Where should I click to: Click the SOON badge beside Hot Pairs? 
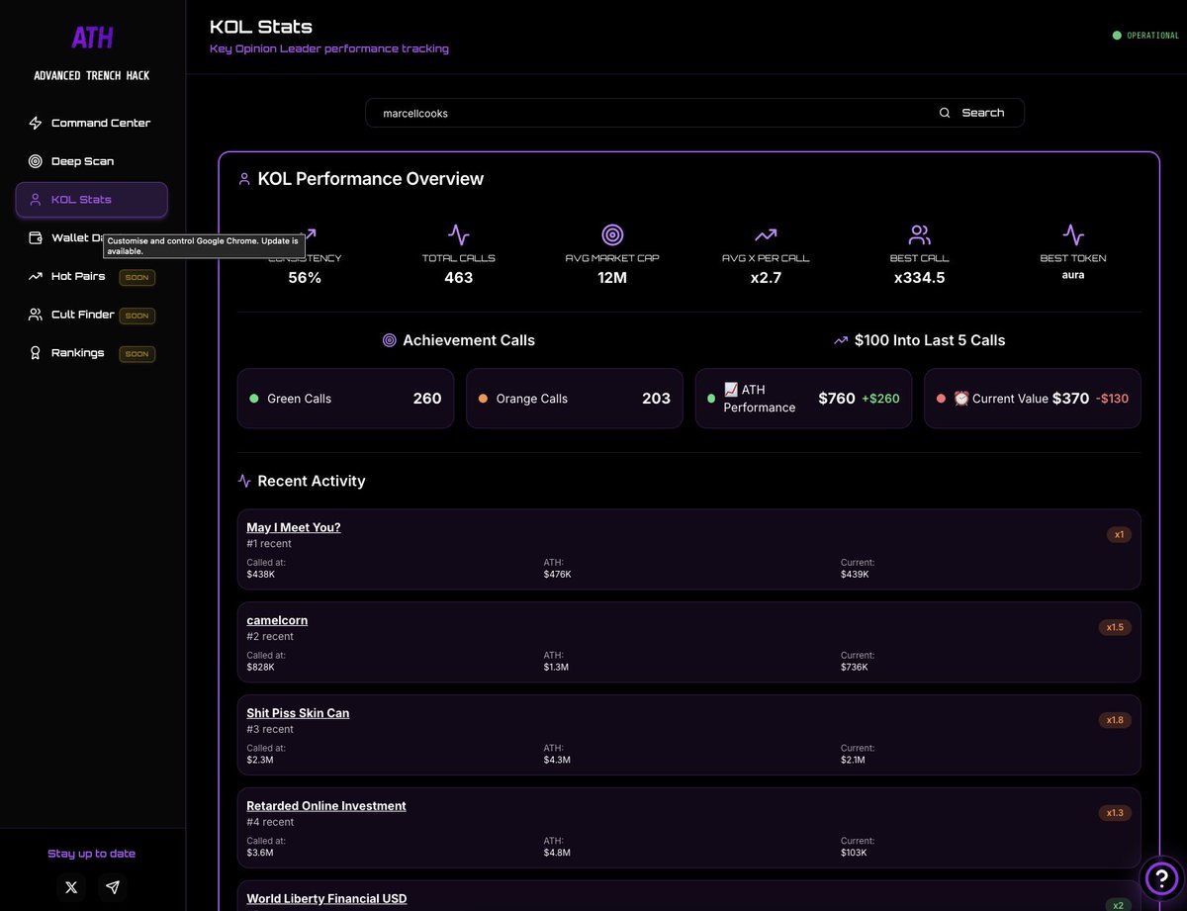tap(137, 278)
